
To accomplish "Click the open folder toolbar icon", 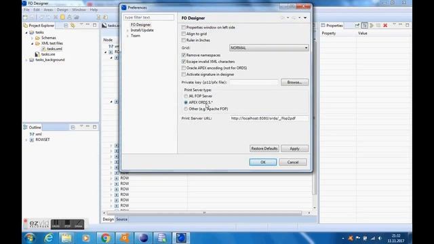I will click(x=77, y=17).
